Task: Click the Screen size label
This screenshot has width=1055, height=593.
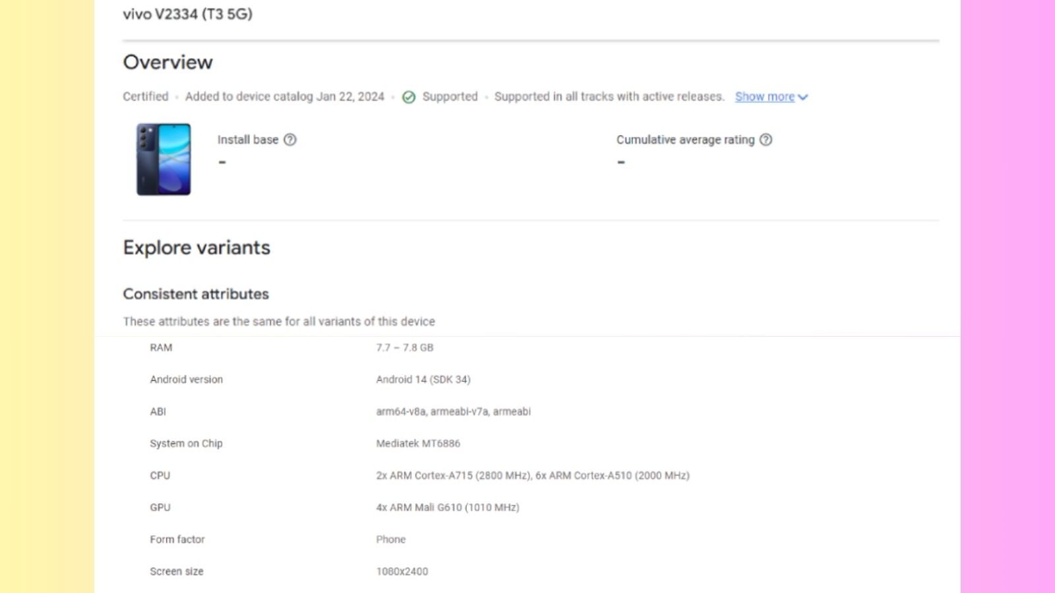Action: pos(176,571)
